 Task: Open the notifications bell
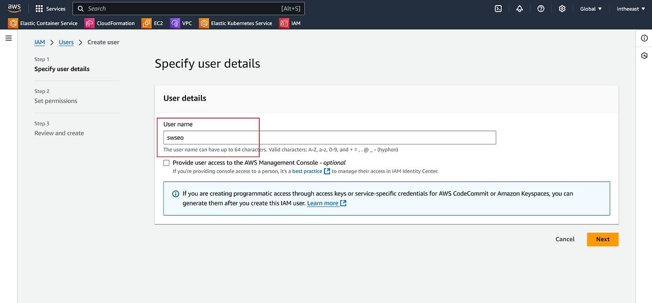(x=520, y=9)
